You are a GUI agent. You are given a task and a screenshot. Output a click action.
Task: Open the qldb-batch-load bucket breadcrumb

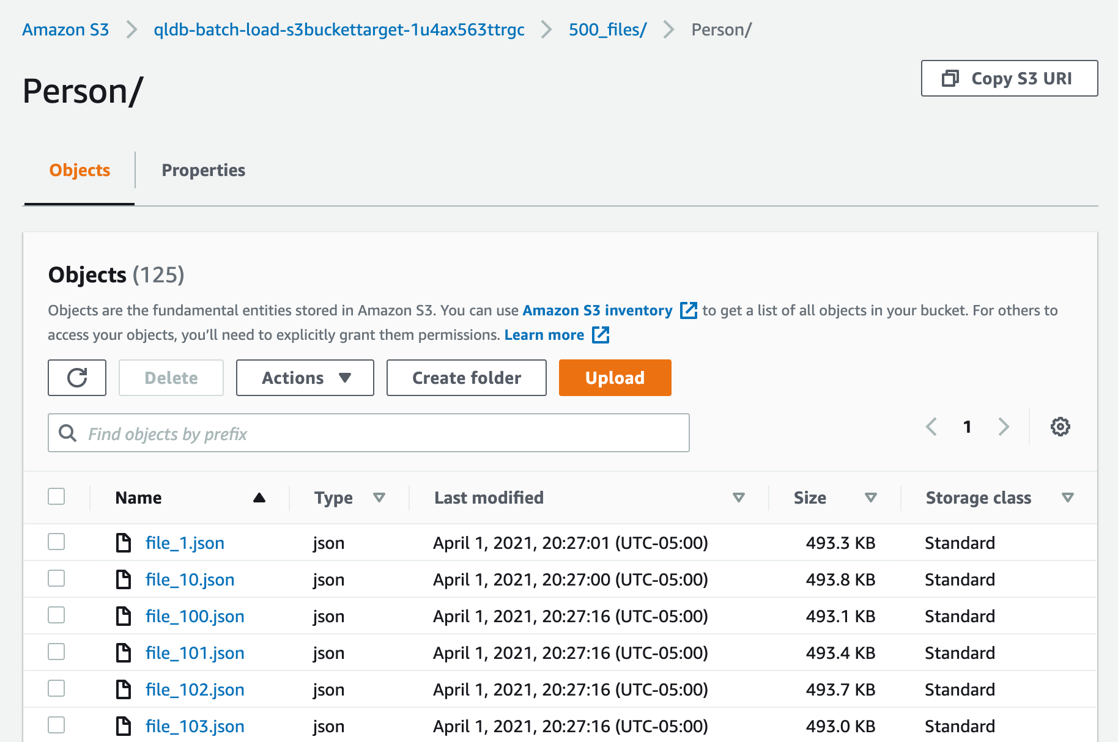click(339, 29)
